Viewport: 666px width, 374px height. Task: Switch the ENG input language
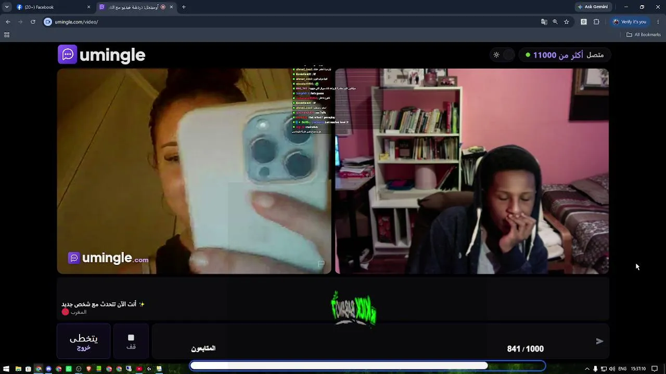pyautogui.click(x=622, y=369)
